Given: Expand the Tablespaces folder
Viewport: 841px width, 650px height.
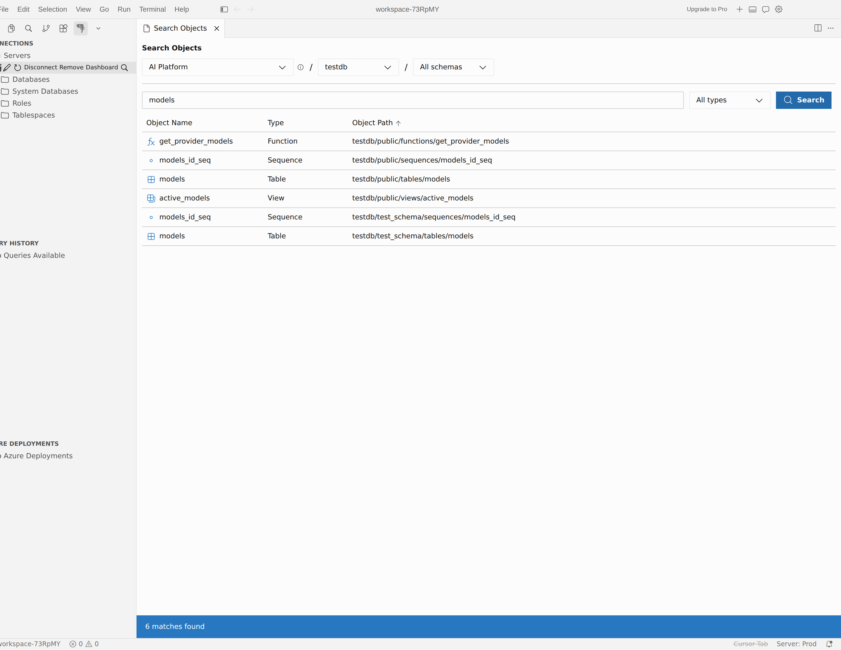Looking at the screenshot, I should 34,115.
